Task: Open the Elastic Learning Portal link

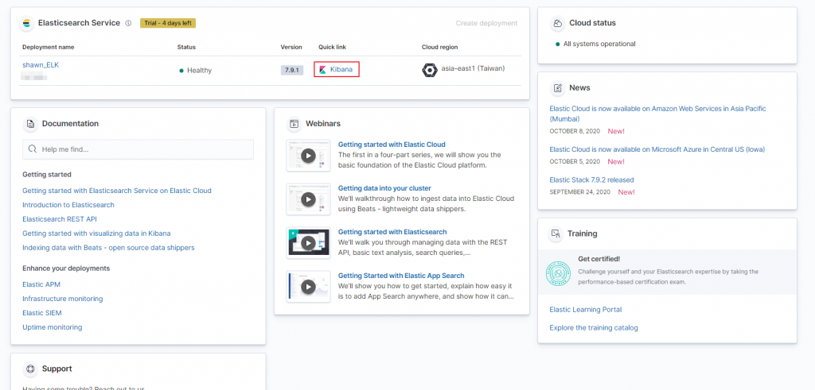Action: click(x=586, y=310)
